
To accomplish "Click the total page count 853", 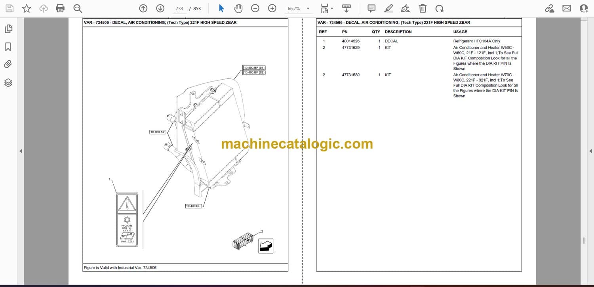I will tap(197, 9).
